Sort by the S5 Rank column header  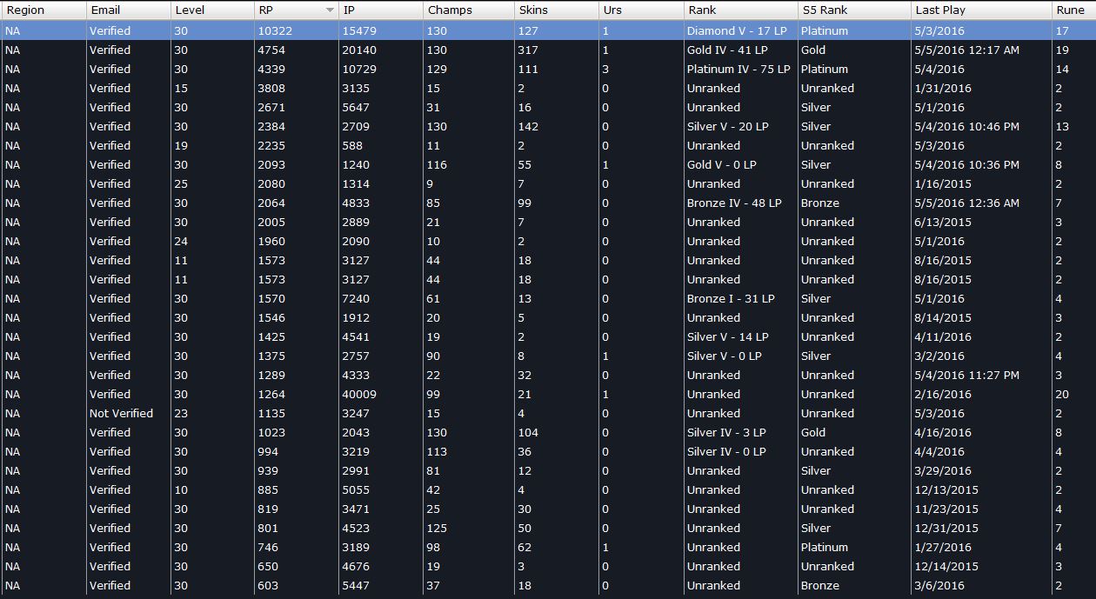click(854, 10)
